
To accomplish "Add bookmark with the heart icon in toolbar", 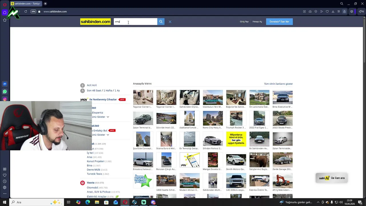I will point(327,11).
